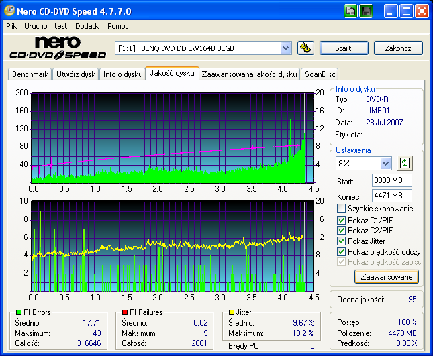Click the yellow Jitter legend swatch
Screen dimensions: 433x356
click(232, 312)
